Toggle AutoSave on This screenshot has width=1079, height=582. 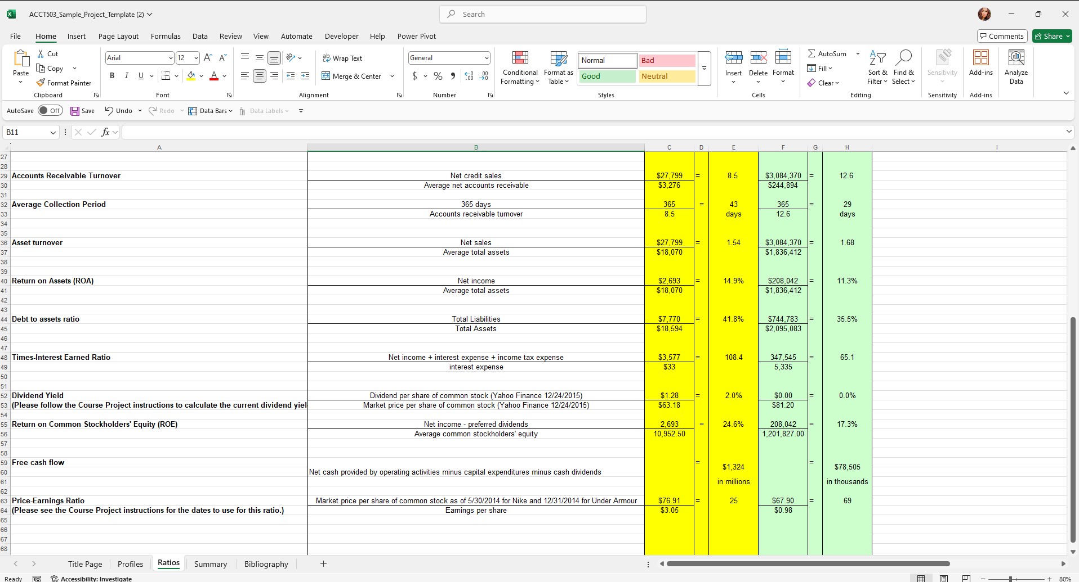(x=50, y=110)
